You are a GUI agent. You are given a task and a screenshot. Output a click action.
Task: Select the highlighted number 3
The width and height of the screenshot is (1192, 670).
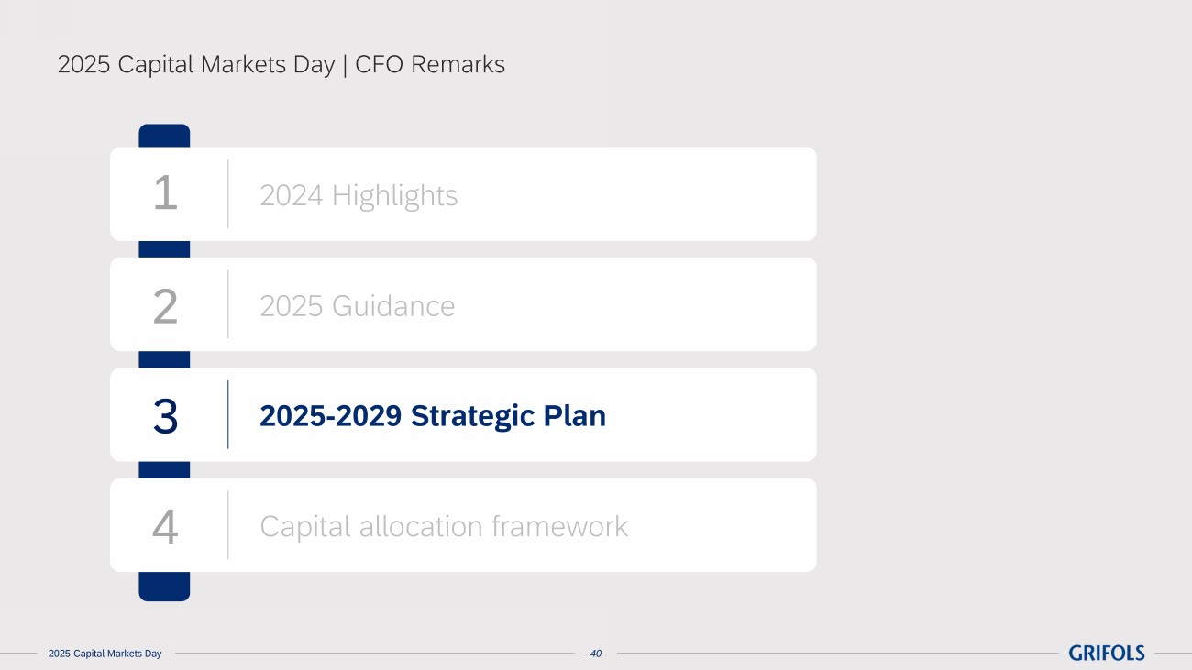click(165, 415)
